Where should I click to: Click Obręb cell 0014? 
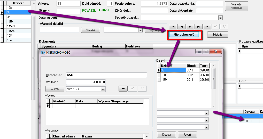(x=192, y=80)
